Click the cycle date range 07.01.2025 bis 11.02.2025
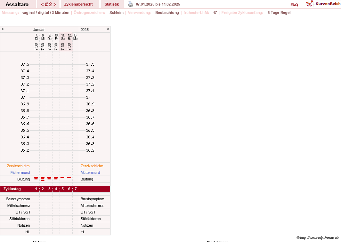 pos(158,5)
